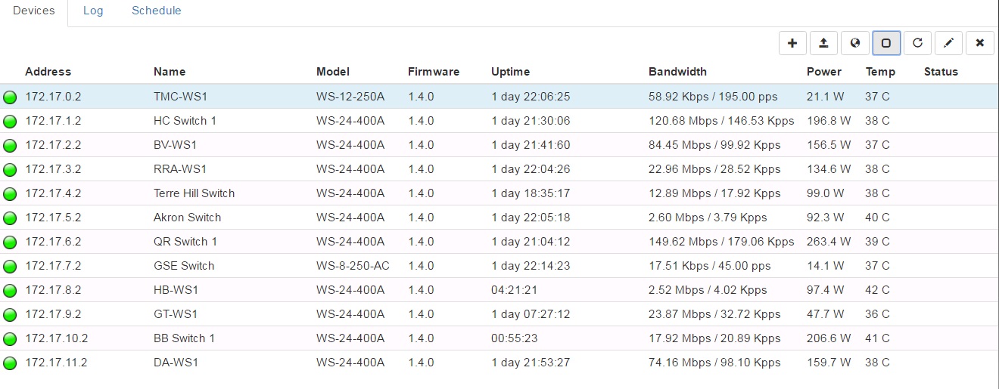
Task: Switch to the Log tab
Action: click(x=93, y=11)
